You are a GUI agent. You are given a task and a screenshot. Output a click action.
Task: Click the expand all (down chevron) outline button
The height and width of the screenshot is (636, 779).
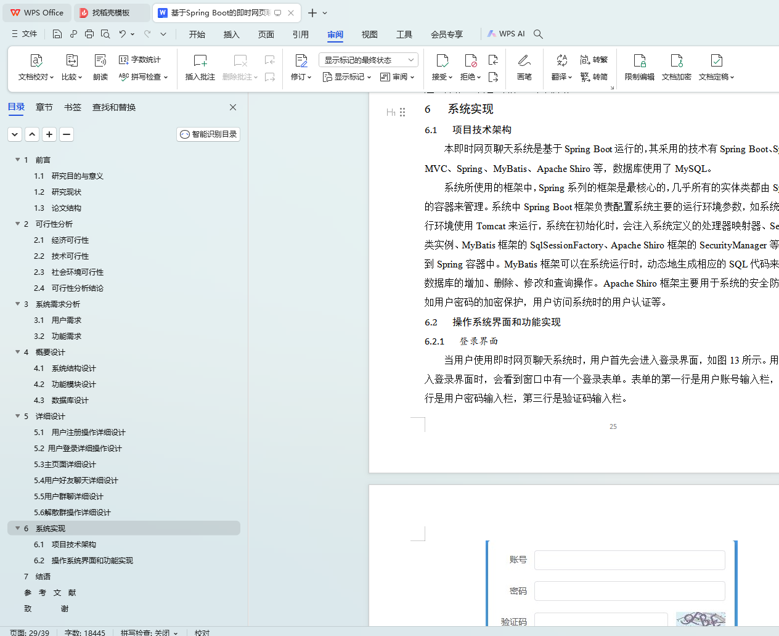click(x=15, y=134)
